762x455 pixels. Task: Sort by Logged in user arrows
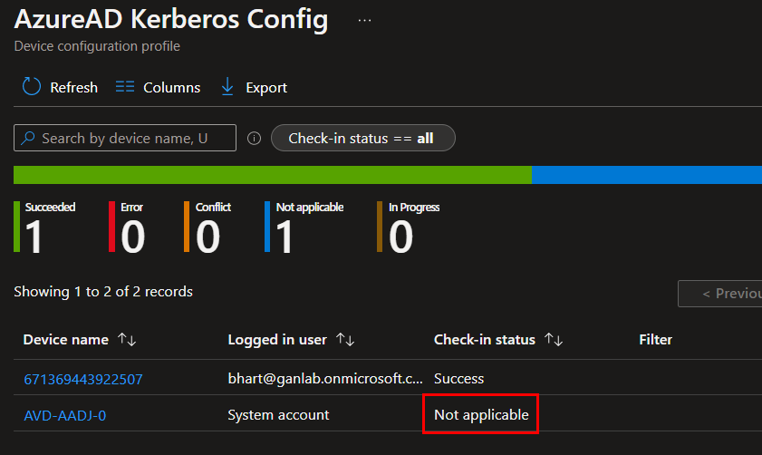345,340
